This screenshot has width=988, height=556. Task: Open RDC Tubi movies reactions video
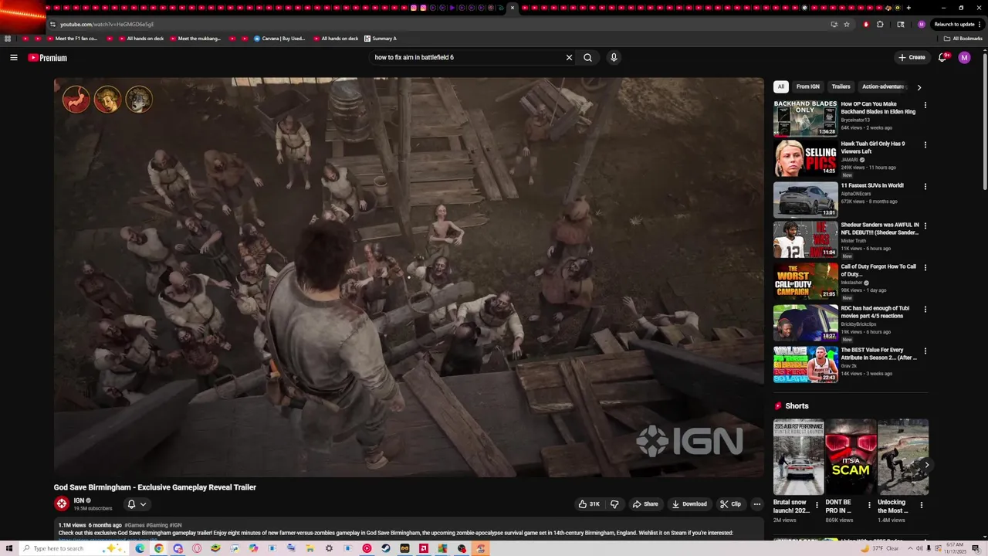coord(875,312)
